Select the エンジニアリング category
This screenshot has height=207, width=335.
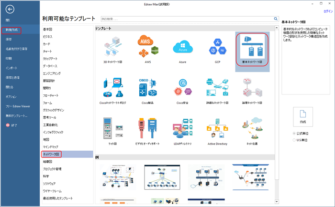pos(52,73)
